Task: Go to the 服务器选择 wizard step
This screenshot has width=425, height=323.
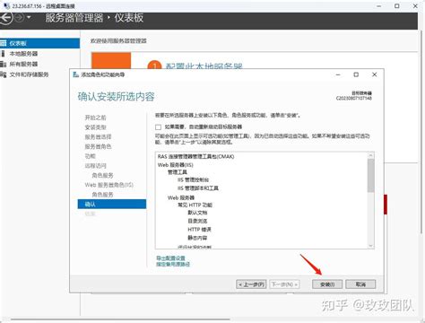Action: [98, 137]
